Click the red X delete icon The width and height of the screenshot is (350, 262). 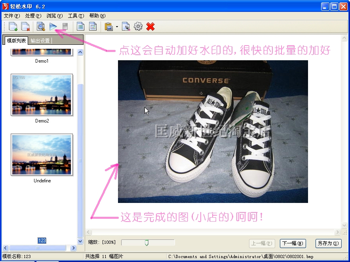(150, 27)
